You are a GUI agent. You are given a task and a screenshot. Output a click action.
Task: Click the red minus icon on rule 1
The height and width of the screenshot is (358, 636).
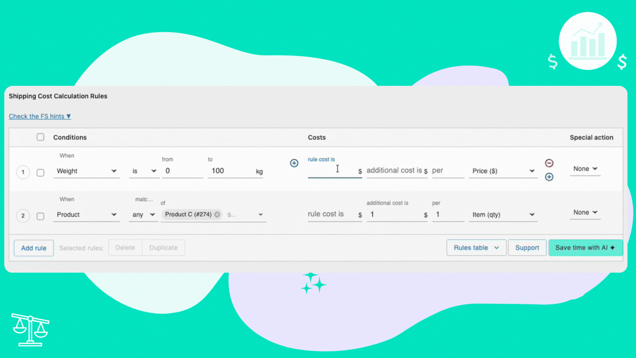click(549, 163)
